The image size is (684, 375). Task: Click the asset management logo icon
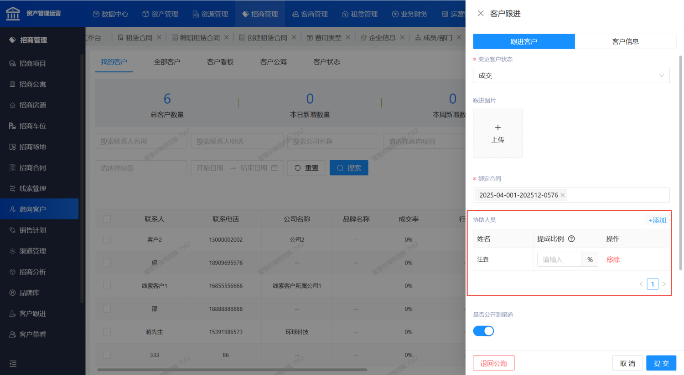(13, 14)
